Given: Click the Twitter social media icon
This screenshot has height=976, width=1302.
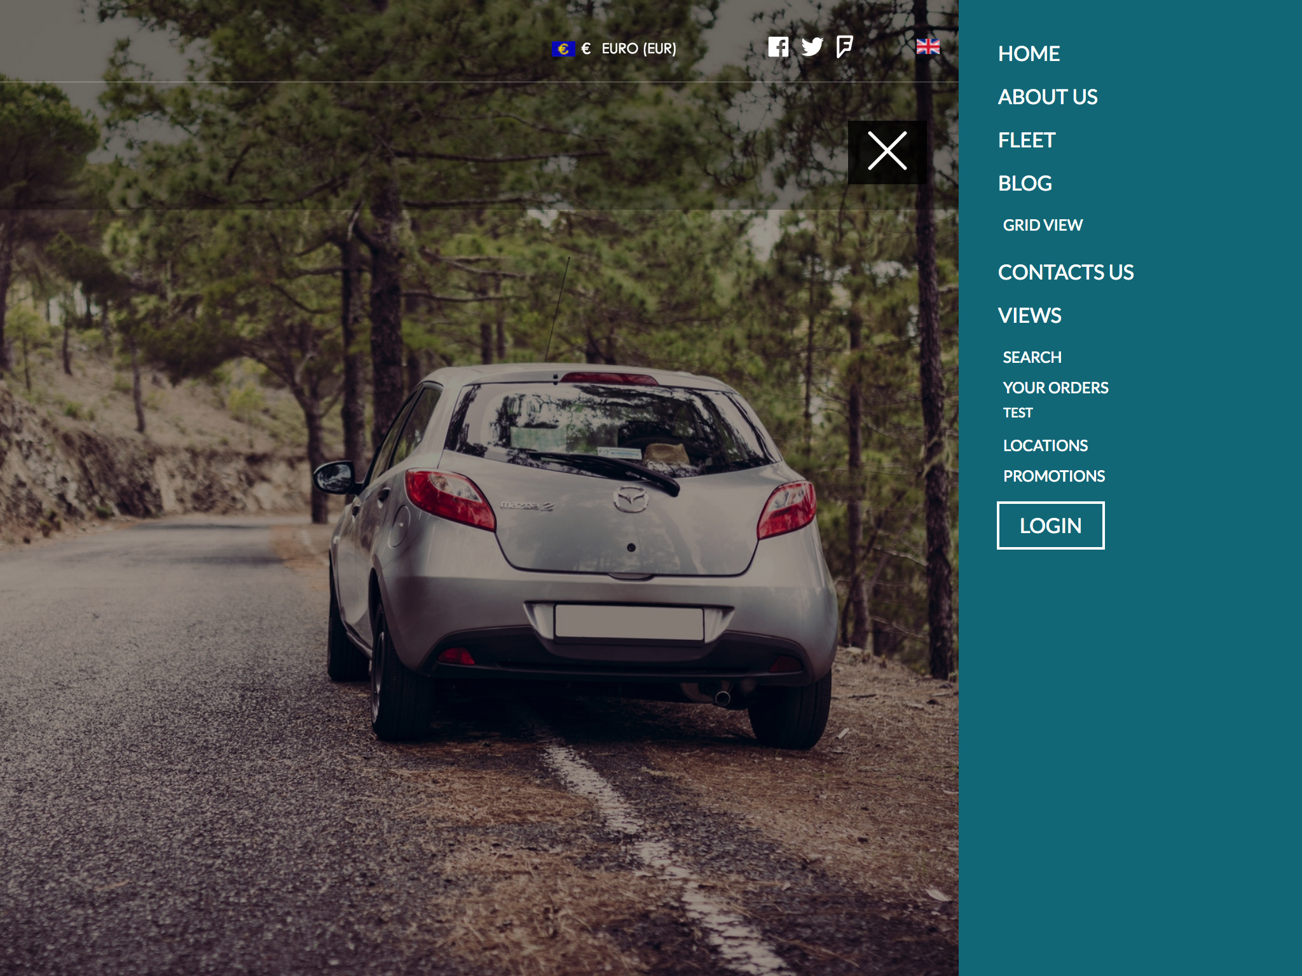Looking at the screenshot, I should pos(812,47).
